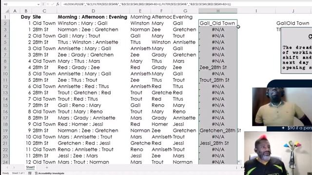Click Sheet 1 of 1 status text
The image size is (312, 175).
[19, 173]
